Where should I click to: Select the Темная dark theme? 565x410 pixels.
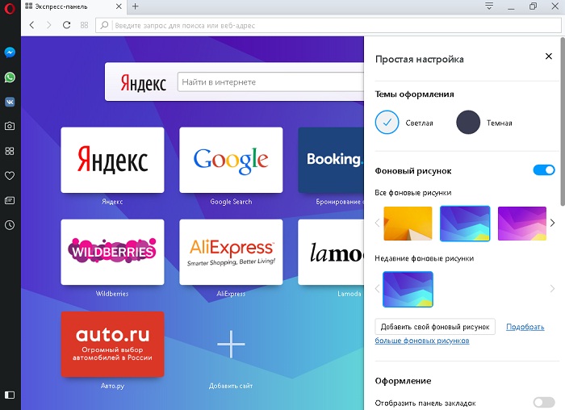[468, 123]
